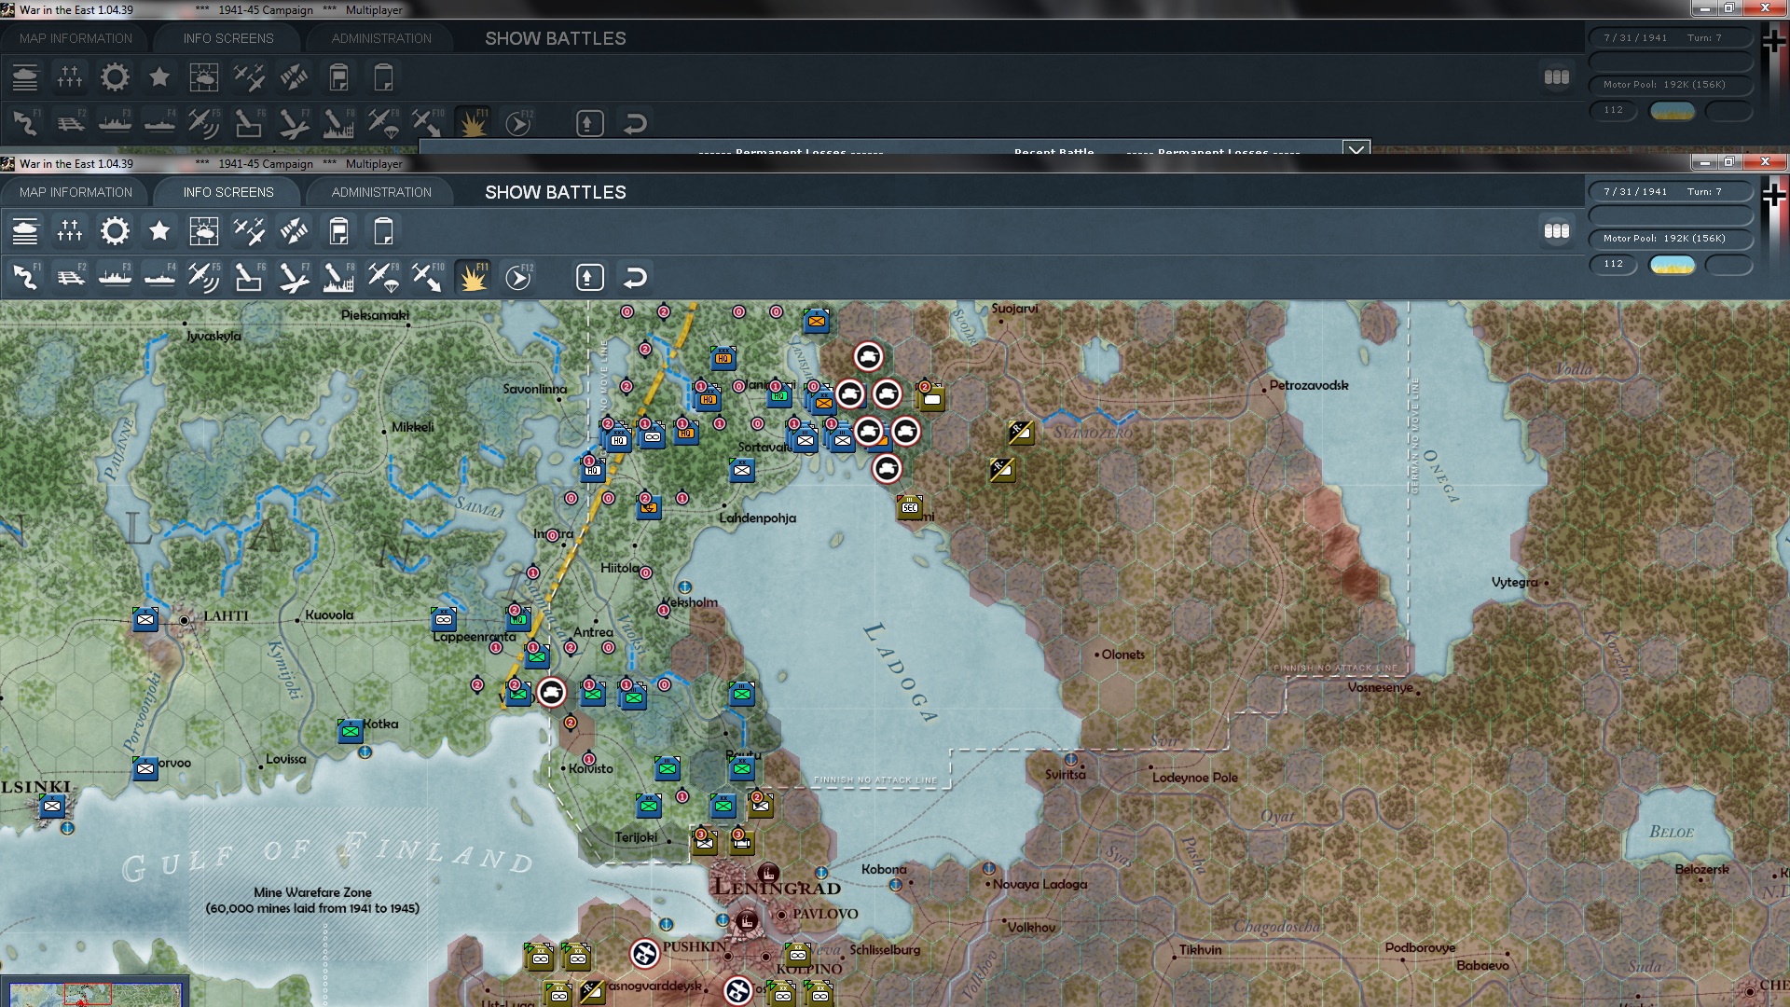
Task: Select F9 air transport mode
Action: (383, 277)
